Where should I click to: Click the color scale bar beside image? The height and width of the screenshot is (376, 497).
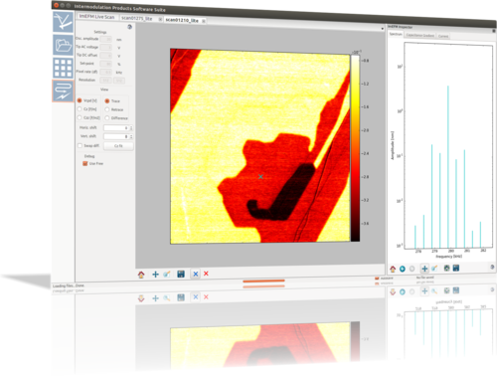pos(355,148)
